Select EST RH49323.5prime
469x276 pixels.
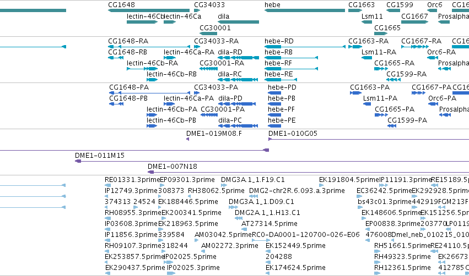click(377, 262)
